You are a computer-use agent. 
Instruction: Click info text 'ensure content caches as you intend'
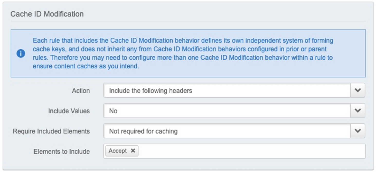pos(86,66)
